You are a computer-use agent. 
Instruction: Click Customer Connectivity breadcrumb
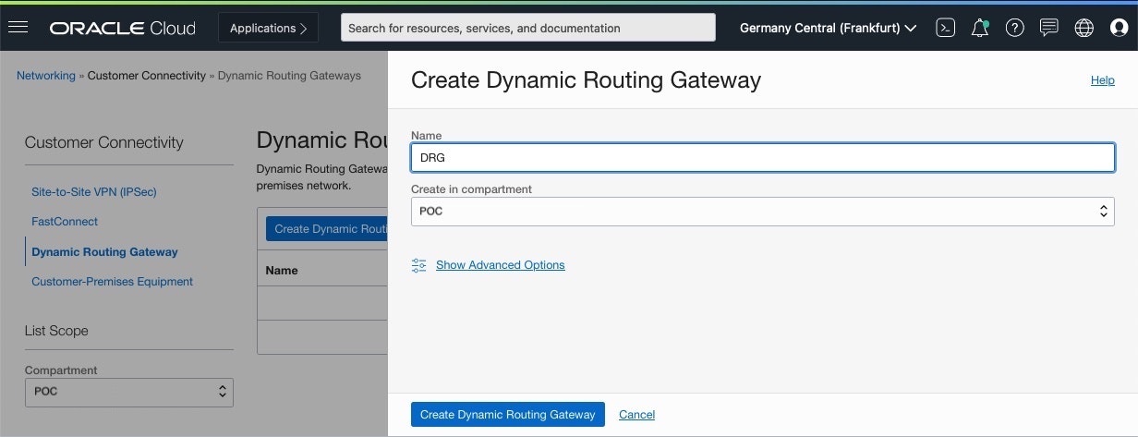pos(147,76)
